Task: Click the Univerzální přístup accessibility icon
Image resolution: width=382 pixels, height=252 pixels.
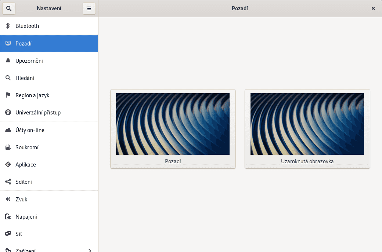Action: coord(8,112)
